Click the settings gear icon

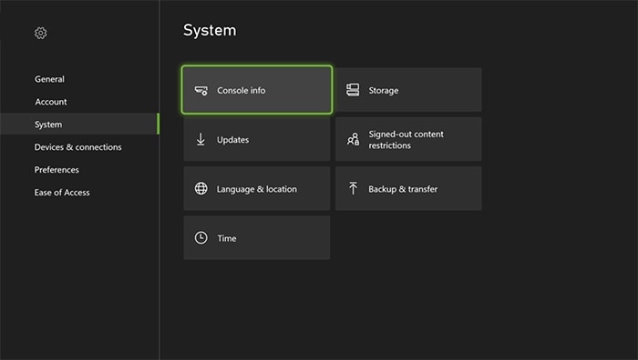tap(40, 33)
